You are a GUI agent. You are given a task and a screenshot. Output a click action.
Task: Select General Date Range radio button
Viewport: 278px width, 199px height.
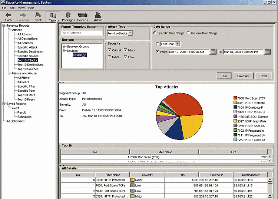coord(188,33)
